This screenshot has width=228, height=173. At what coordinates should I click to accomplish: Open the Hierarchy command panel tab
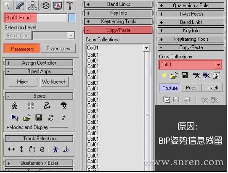(32, 6)
